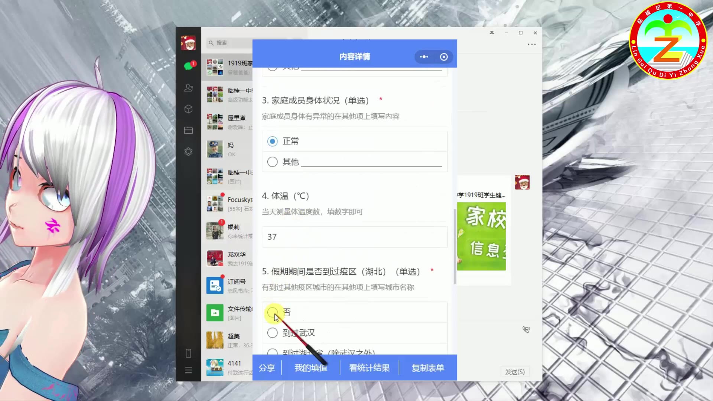Select 其他 radio under family health status
The image size is (713, 401).
pos(272,162)
